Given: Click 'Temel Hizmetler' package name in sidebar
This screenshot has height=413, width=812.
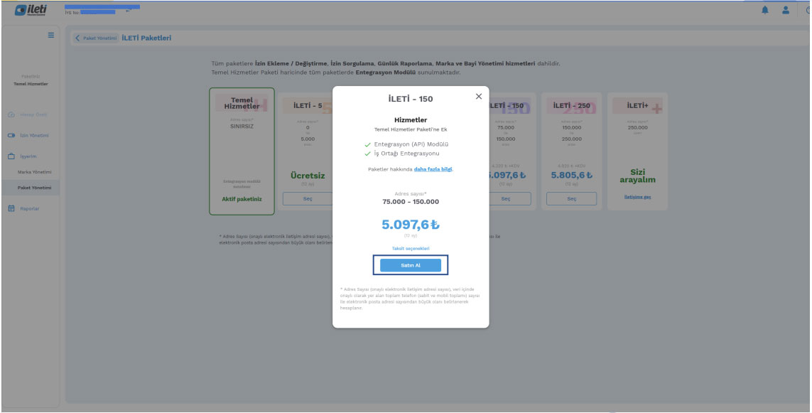Looking at the screenshot, I should [x=31, y=84].
